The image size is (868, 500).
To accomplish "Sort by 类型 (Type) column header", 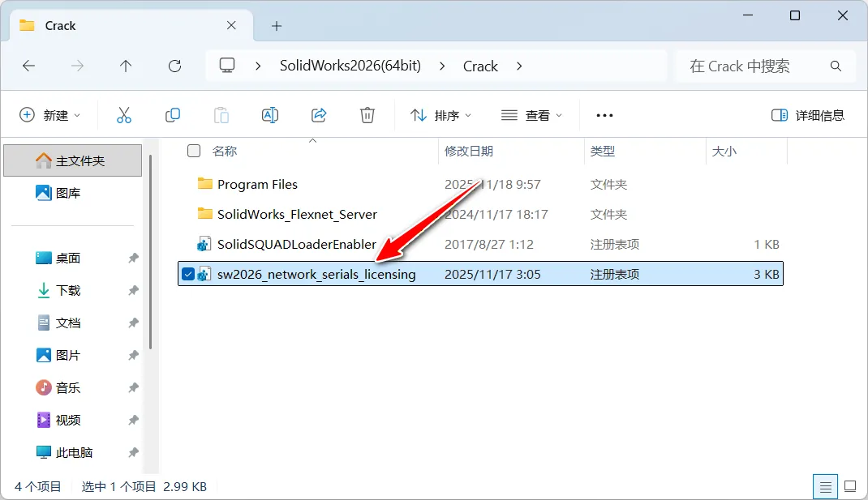I will click(602, 151).
